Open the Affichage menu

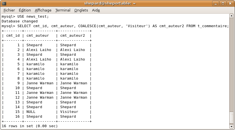(43, 10)
